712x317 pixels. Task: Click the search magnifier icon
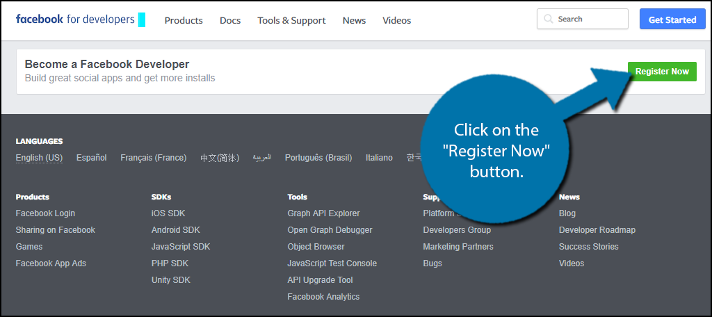(x=549, y=19)
